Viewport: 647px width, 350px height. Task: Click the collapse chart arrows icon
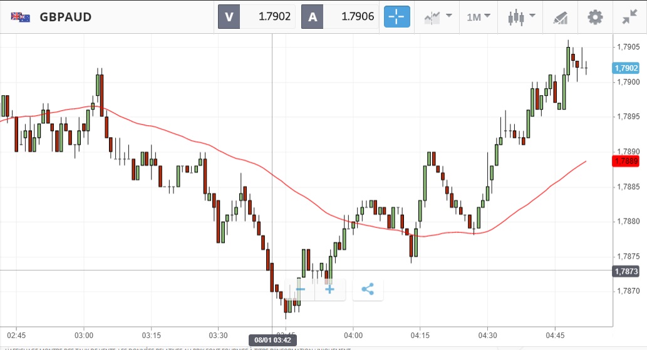pyautogui.click(x=629, y=17)
